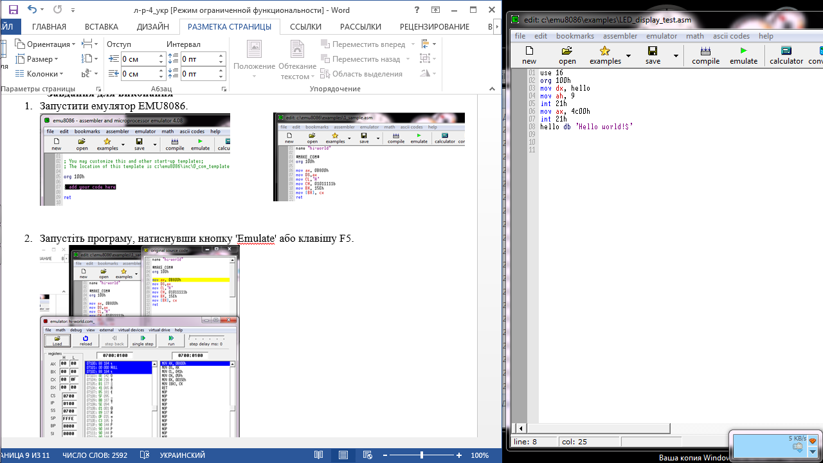Viewport: 823px width, 463px height.
Task: Click the zoom in plus button
Action: (459, 455)
